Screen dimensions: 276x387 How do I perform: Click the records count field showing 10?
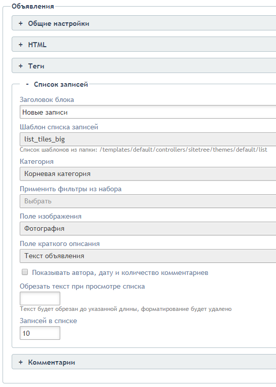(x=40, y=333)
